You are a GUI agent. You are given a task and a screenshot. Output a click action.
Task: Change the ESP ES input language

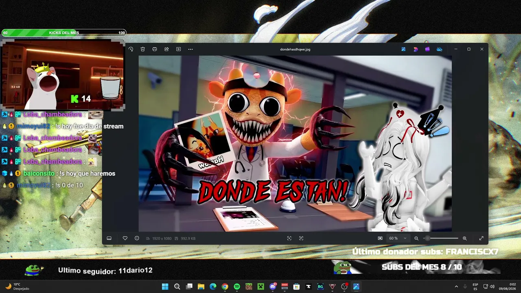pos(475,286)
